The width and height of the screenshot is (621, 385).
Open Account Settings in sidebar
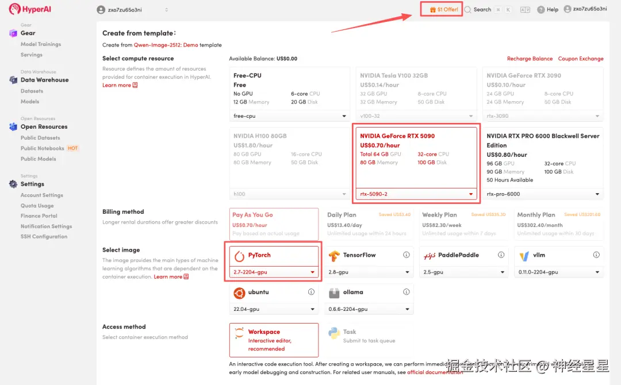41,195
